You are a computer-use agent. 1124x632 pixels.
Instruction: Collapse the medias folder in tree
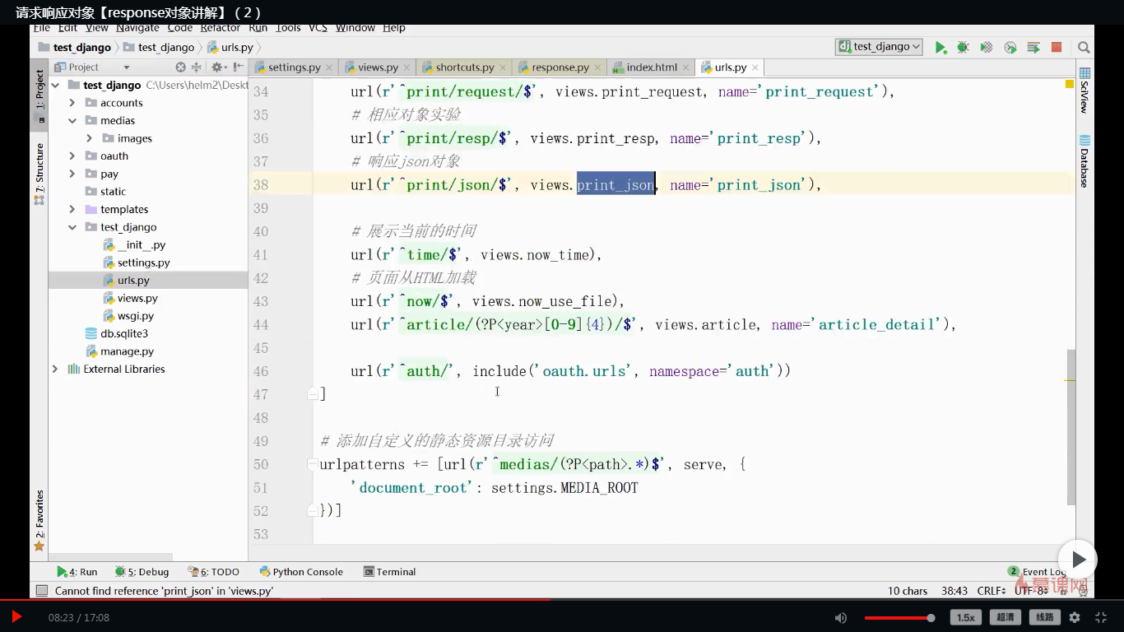click(72, 121)
